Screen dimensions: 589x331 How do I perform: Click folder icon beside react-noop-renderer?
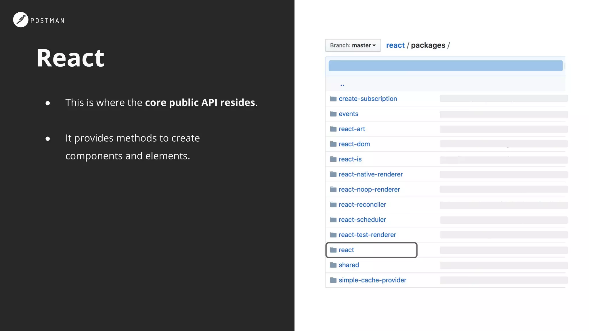pos(333,189)
